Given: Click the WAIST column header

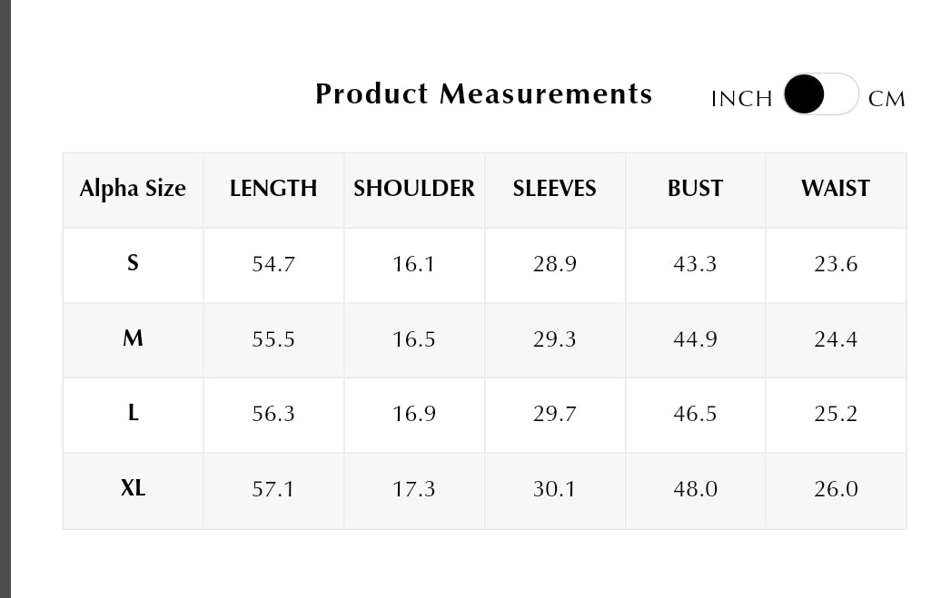Looking at the screenshot, I should tap(836, 189).
